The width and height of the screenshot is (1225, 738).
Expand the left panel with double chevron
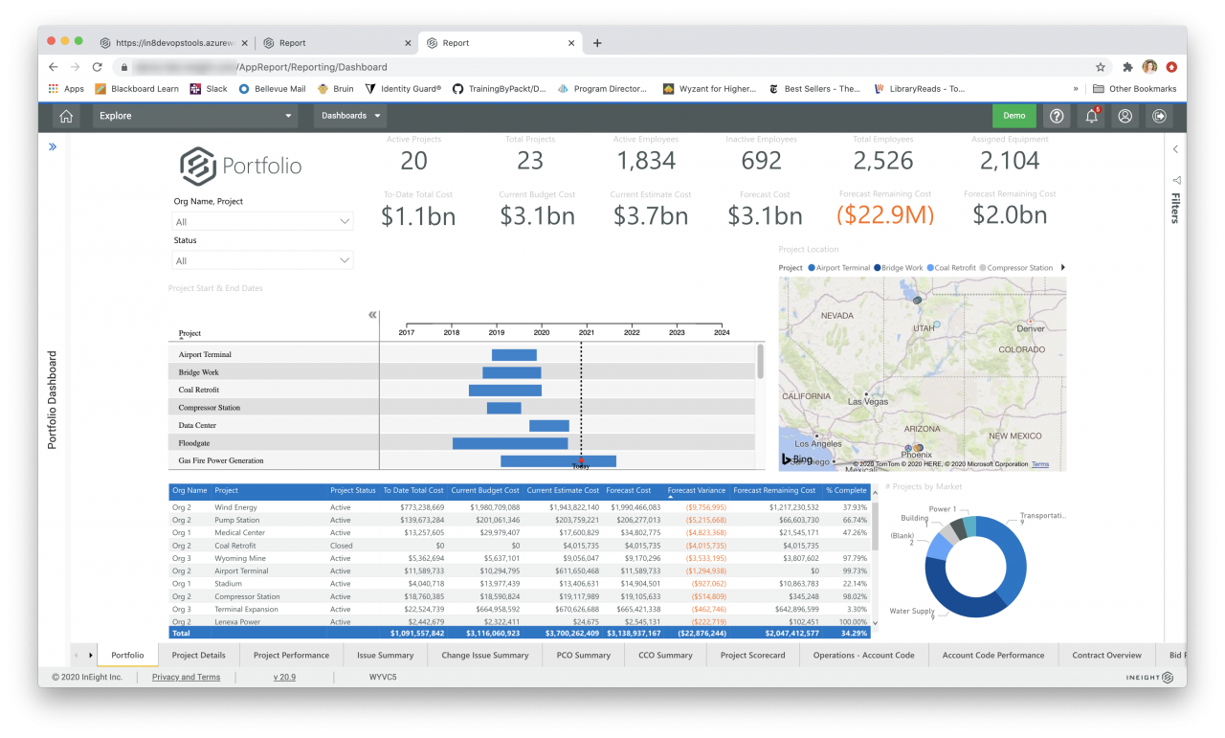click(x=53, y=146)
